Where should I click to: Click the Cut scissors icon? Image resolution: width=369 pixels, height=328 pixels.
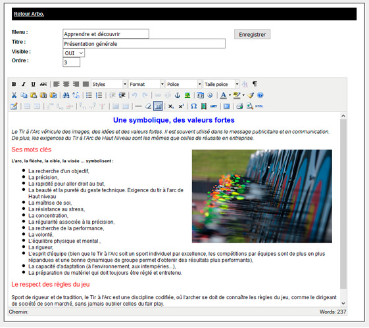click(x=14, y=95)
